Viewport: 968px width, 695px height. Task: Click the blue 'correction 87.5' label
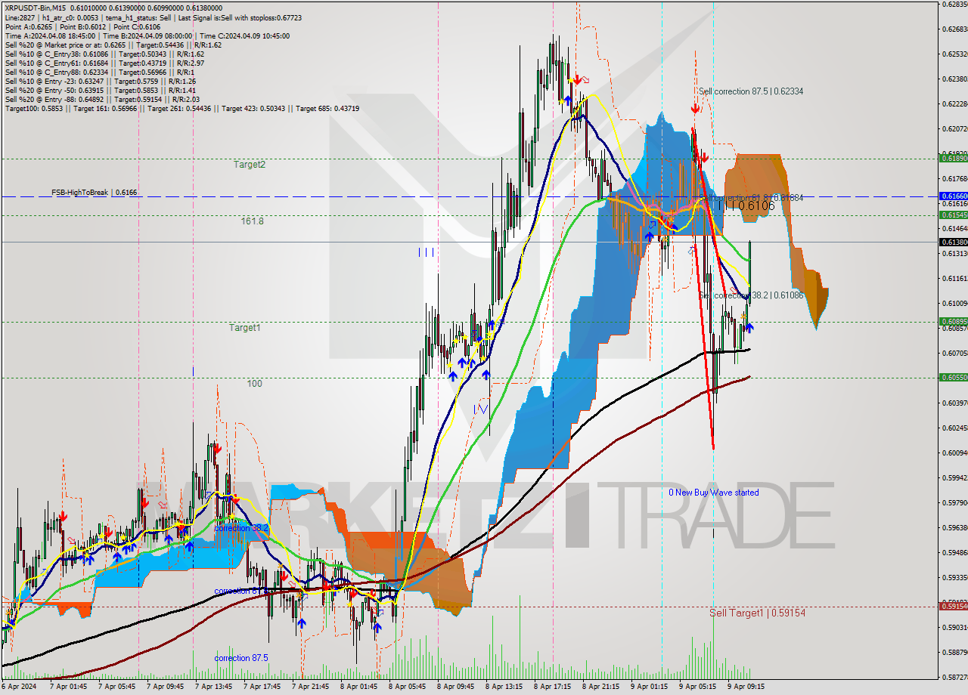[240, 658]
